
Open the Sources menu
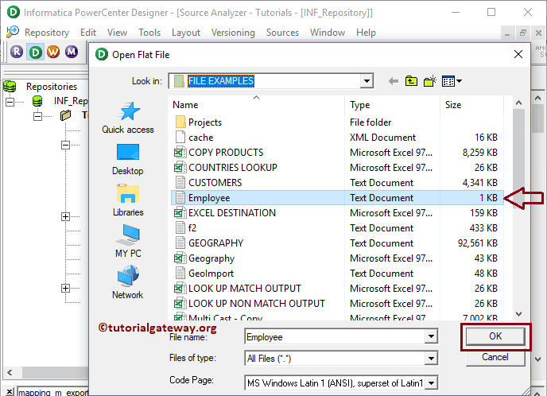coord(282,33)
